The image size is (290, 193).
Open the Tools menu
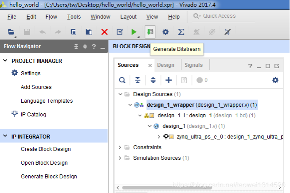click(74, 17)
